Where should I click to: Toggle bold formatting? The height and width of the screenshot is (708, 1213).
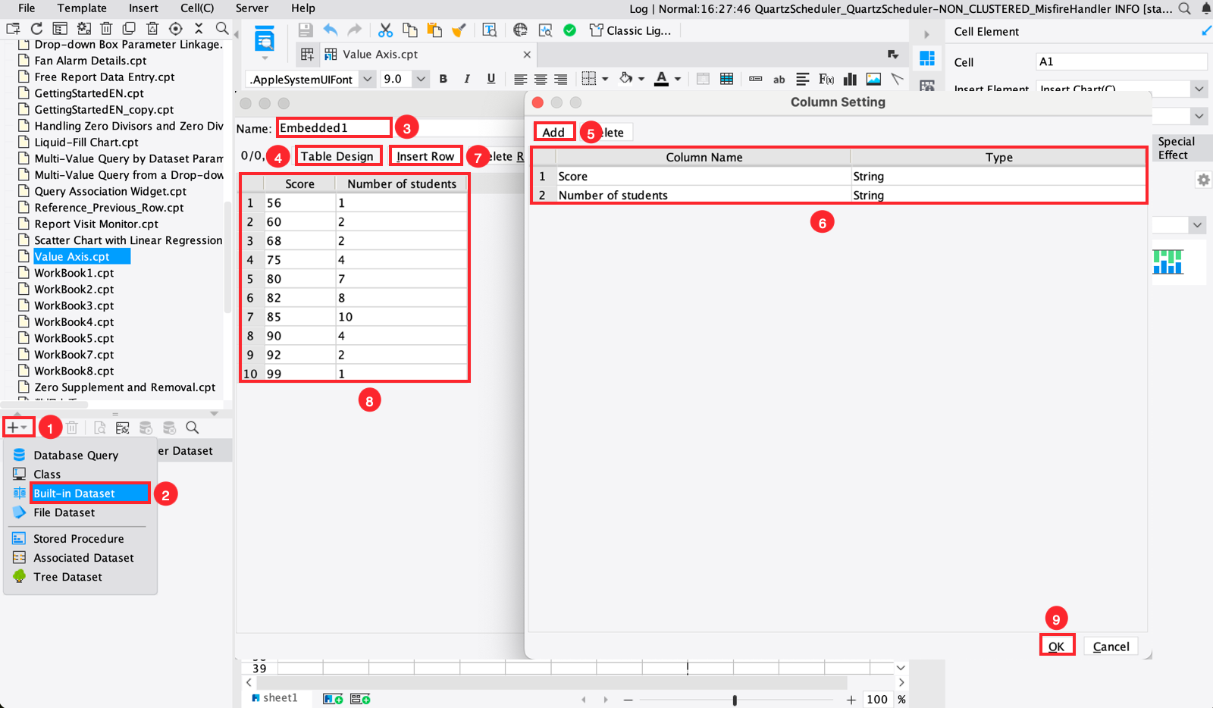(444, 79)
